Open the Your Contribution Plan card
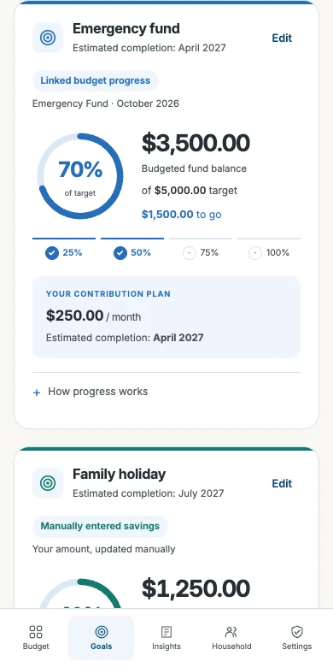 [166, 317]
